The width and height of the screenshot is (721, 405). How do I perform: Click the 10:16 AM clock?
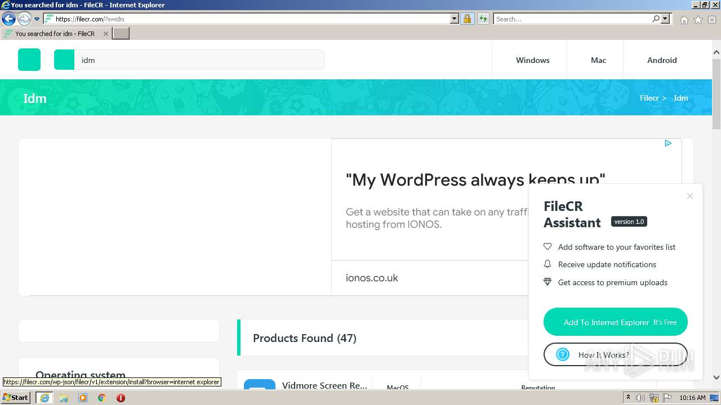692,398
